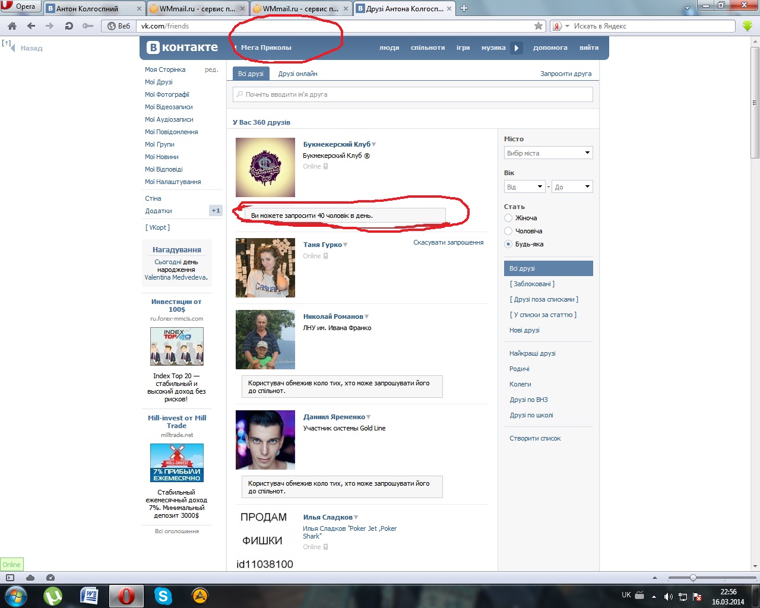This screenshot has height=608, width=760.
Task: Select the Будь-яка gender radio button
Action: [508, 244]
